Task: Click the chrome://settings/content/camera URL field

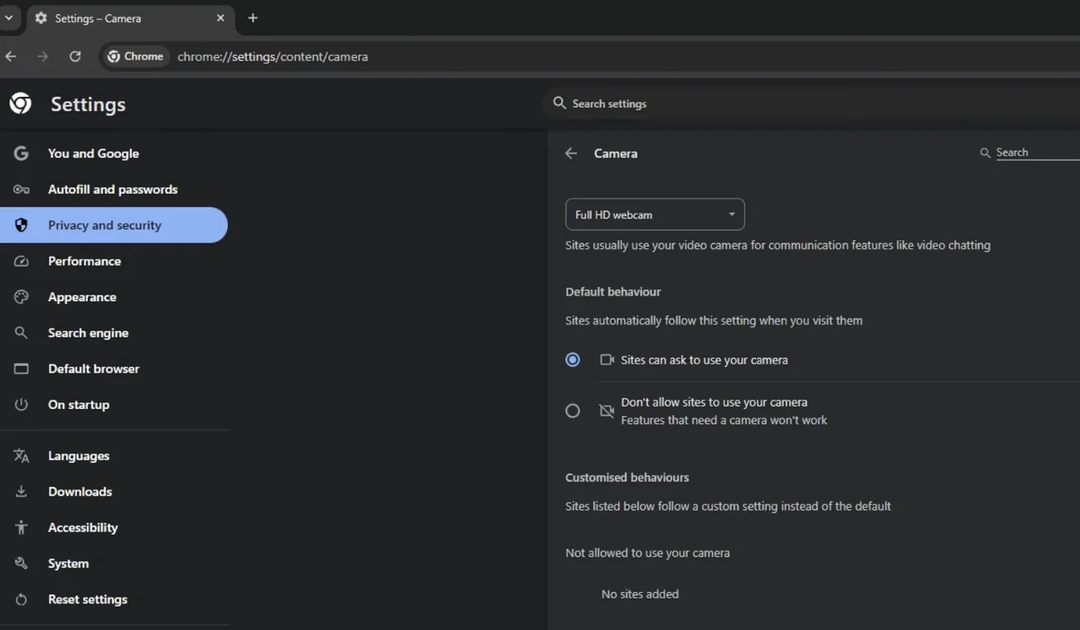Action: 273,56
